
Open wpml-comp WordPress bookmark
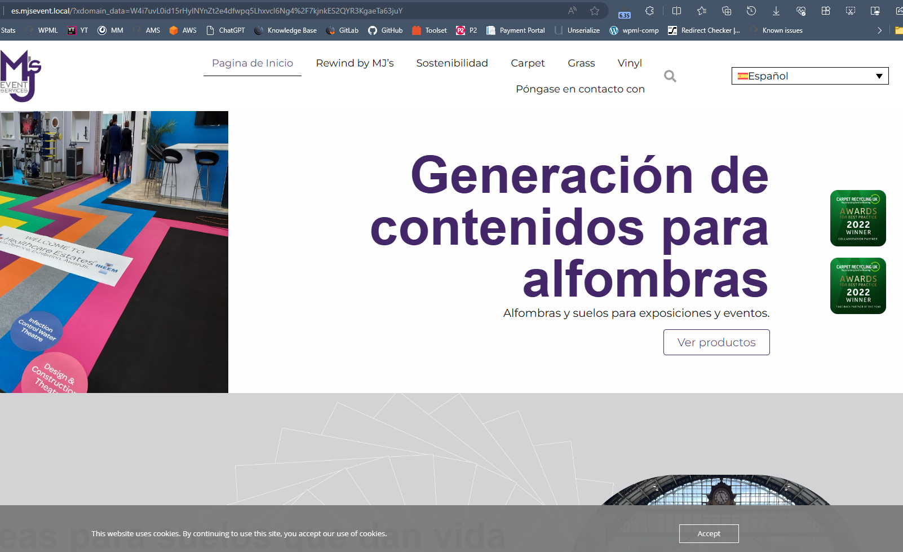click(634, 30)
